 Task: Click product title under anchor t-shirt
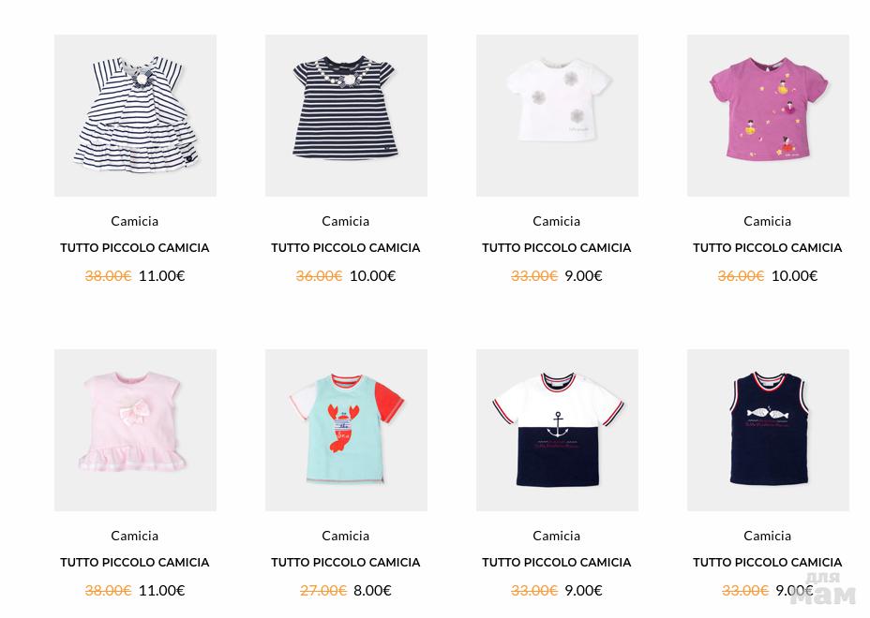[x=557, y=563]
